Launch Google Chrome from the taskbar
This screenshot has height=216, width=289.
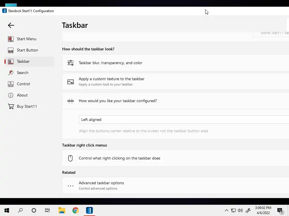(75, 210)
